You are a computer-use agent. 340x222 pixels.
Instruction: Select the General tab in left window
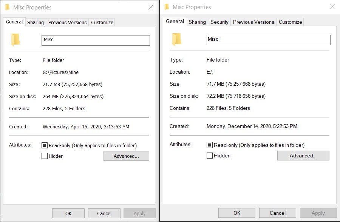[x=14, y=22]
